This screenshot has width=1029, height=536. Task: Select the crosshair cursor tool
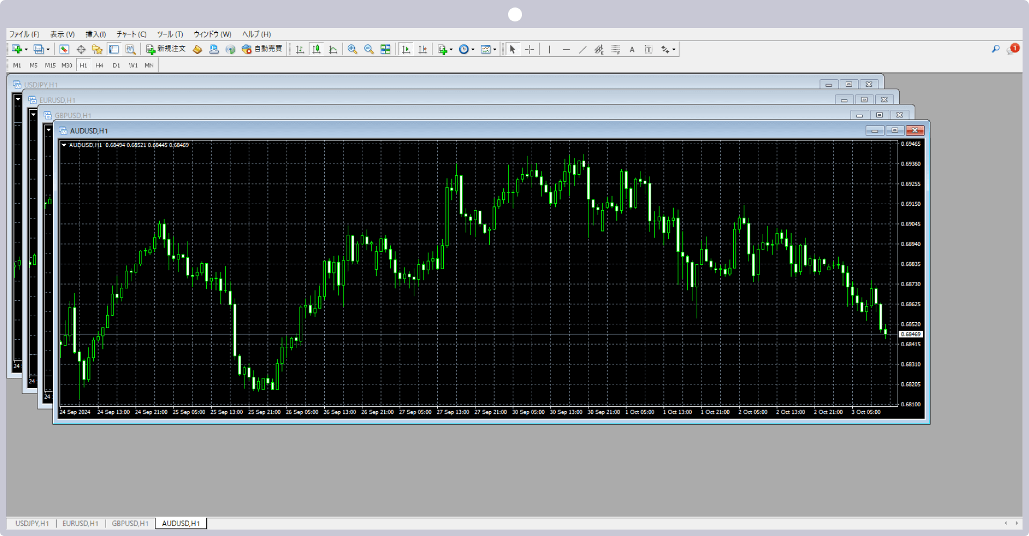tap(530, 49)
